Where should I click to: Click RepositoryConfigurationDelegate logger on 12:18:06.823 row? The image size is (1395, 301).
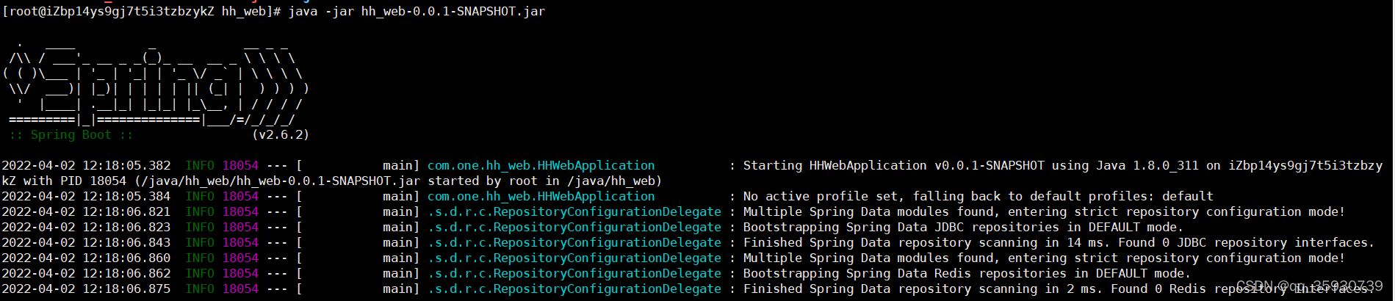pos(574,228)
